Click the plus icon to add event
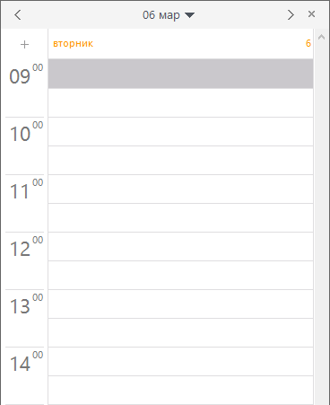Image resolution: width=330 pixels, height=405 pixels. [24, 45]
